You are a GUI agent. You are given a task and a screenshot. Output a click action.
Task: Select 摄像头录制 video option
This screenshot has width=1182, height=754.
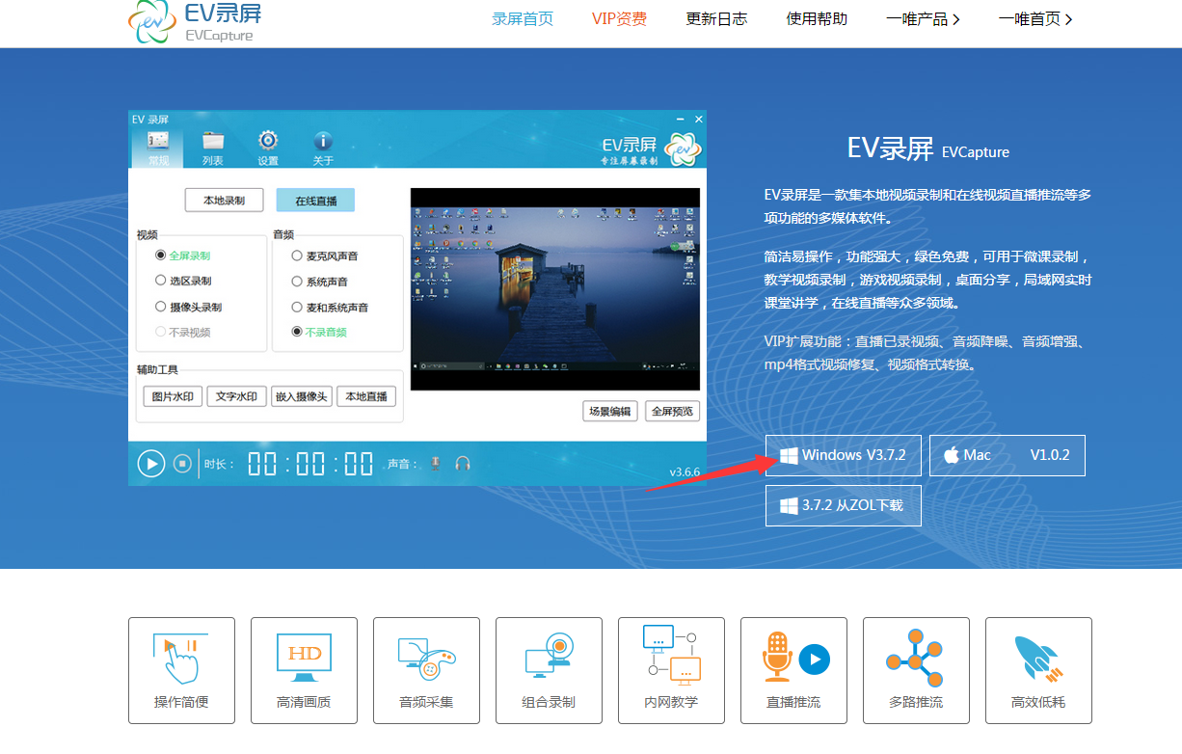click(189, 307)
